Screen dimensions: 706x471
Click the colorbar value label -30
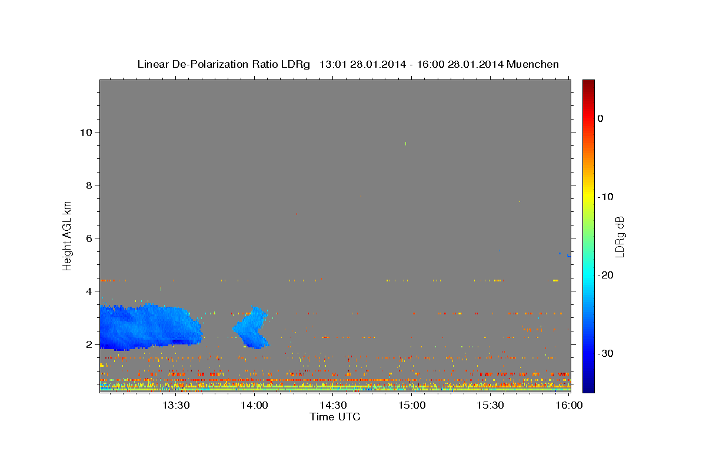pos(606,353)
